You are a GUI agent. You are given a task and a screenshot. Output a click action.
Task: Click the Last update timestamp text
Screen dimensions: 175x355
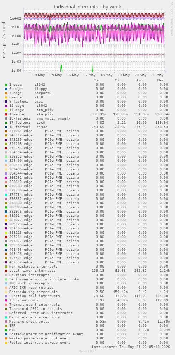coord(130,347)
